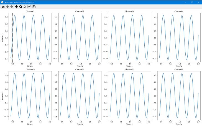Save the figure with the floppy disk icon
This screenshot has height=127, width=202.
pos(34,7)
